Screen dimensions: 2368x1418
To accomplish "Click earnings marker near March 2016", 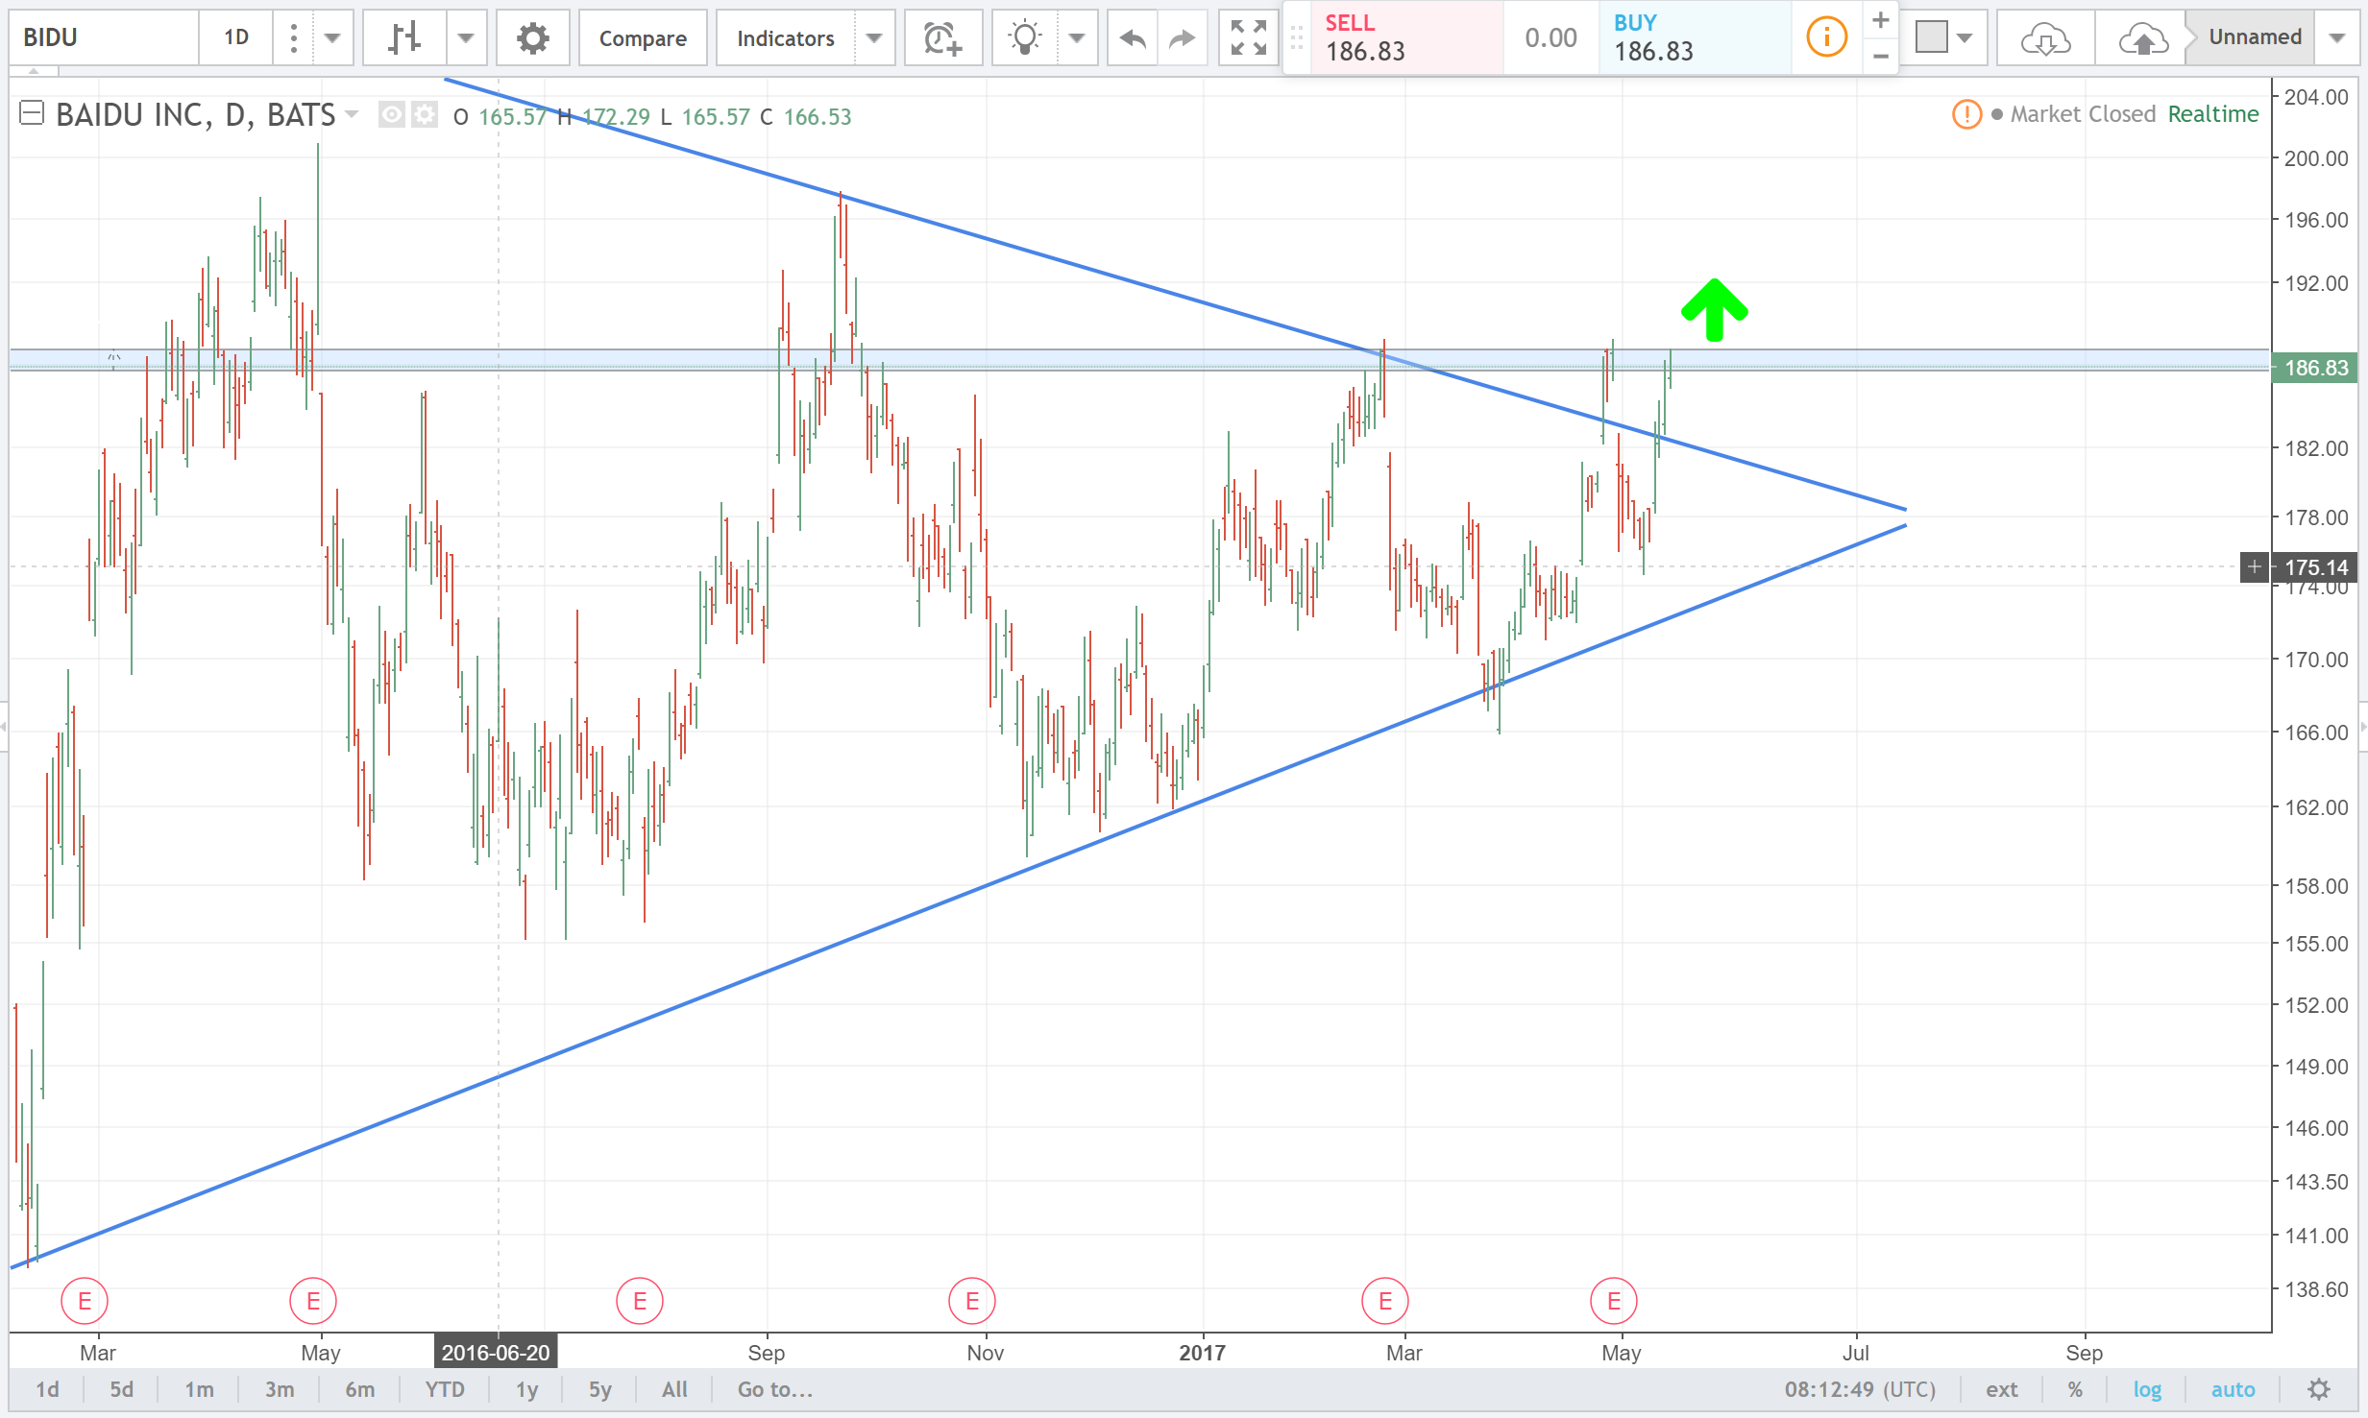I will tap(85, 1301).
